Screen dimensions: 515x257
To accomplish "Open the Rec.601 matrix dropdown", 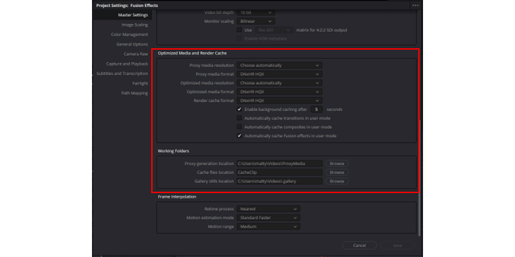I will [x=275, y=30].
